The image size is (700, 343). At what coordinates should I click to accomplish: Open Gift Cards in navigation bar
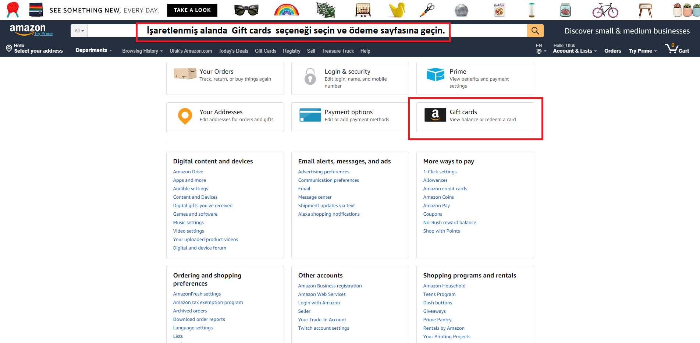(x=265, y=51)
